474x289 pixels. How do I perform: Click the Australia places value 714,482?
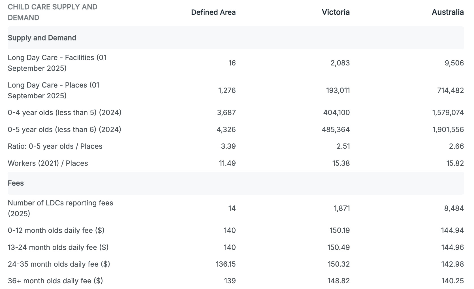tap(450, 90)
